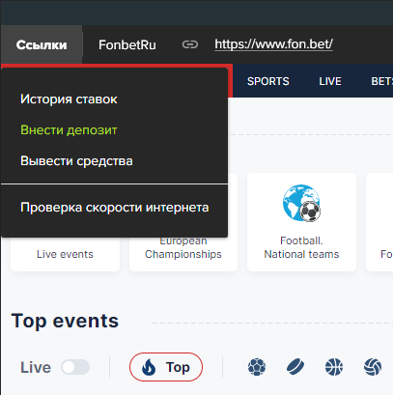Open the Live events card
The image size is (393, 395).
(x=65, y=254)
